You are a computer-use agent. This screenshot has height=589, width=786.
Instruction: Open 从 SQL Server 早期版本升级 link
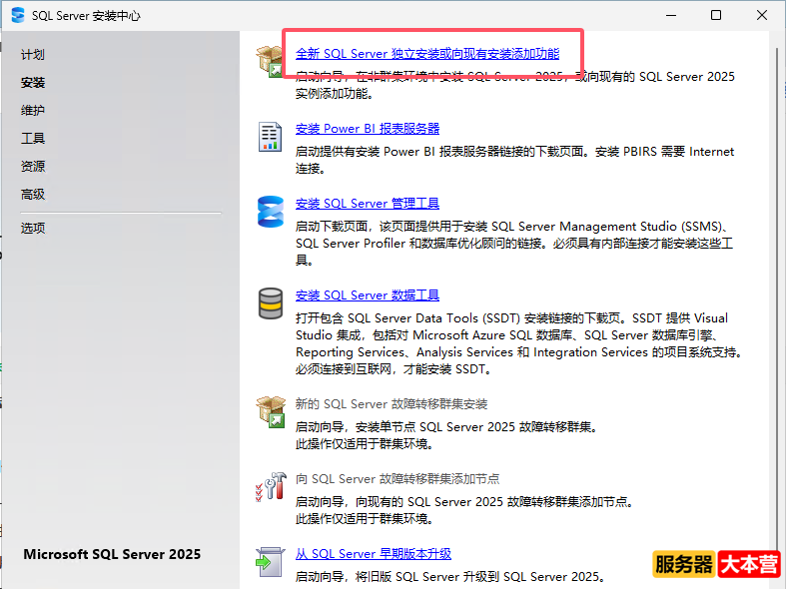[x=374, y=554]
